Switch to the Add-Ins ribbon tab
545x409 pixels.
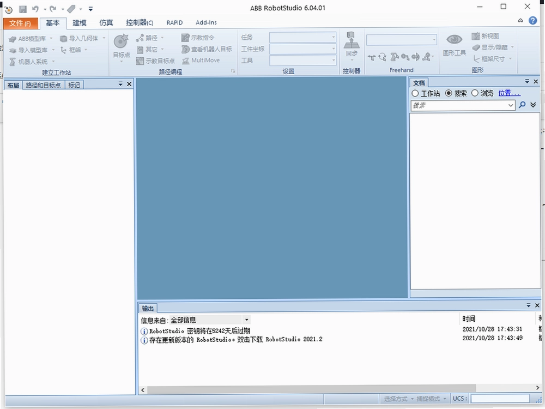[x=206, y=22]
